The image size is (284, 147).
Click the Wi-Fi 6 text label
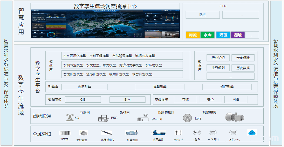click(157, 119)
